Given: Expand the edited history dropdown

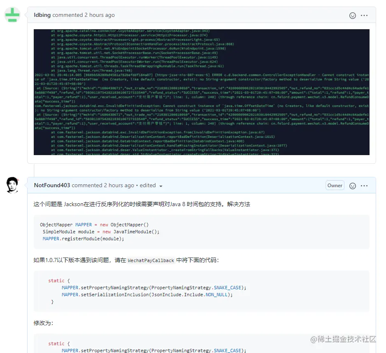Looking at the screenshot, I should click(x=151, y=186).
